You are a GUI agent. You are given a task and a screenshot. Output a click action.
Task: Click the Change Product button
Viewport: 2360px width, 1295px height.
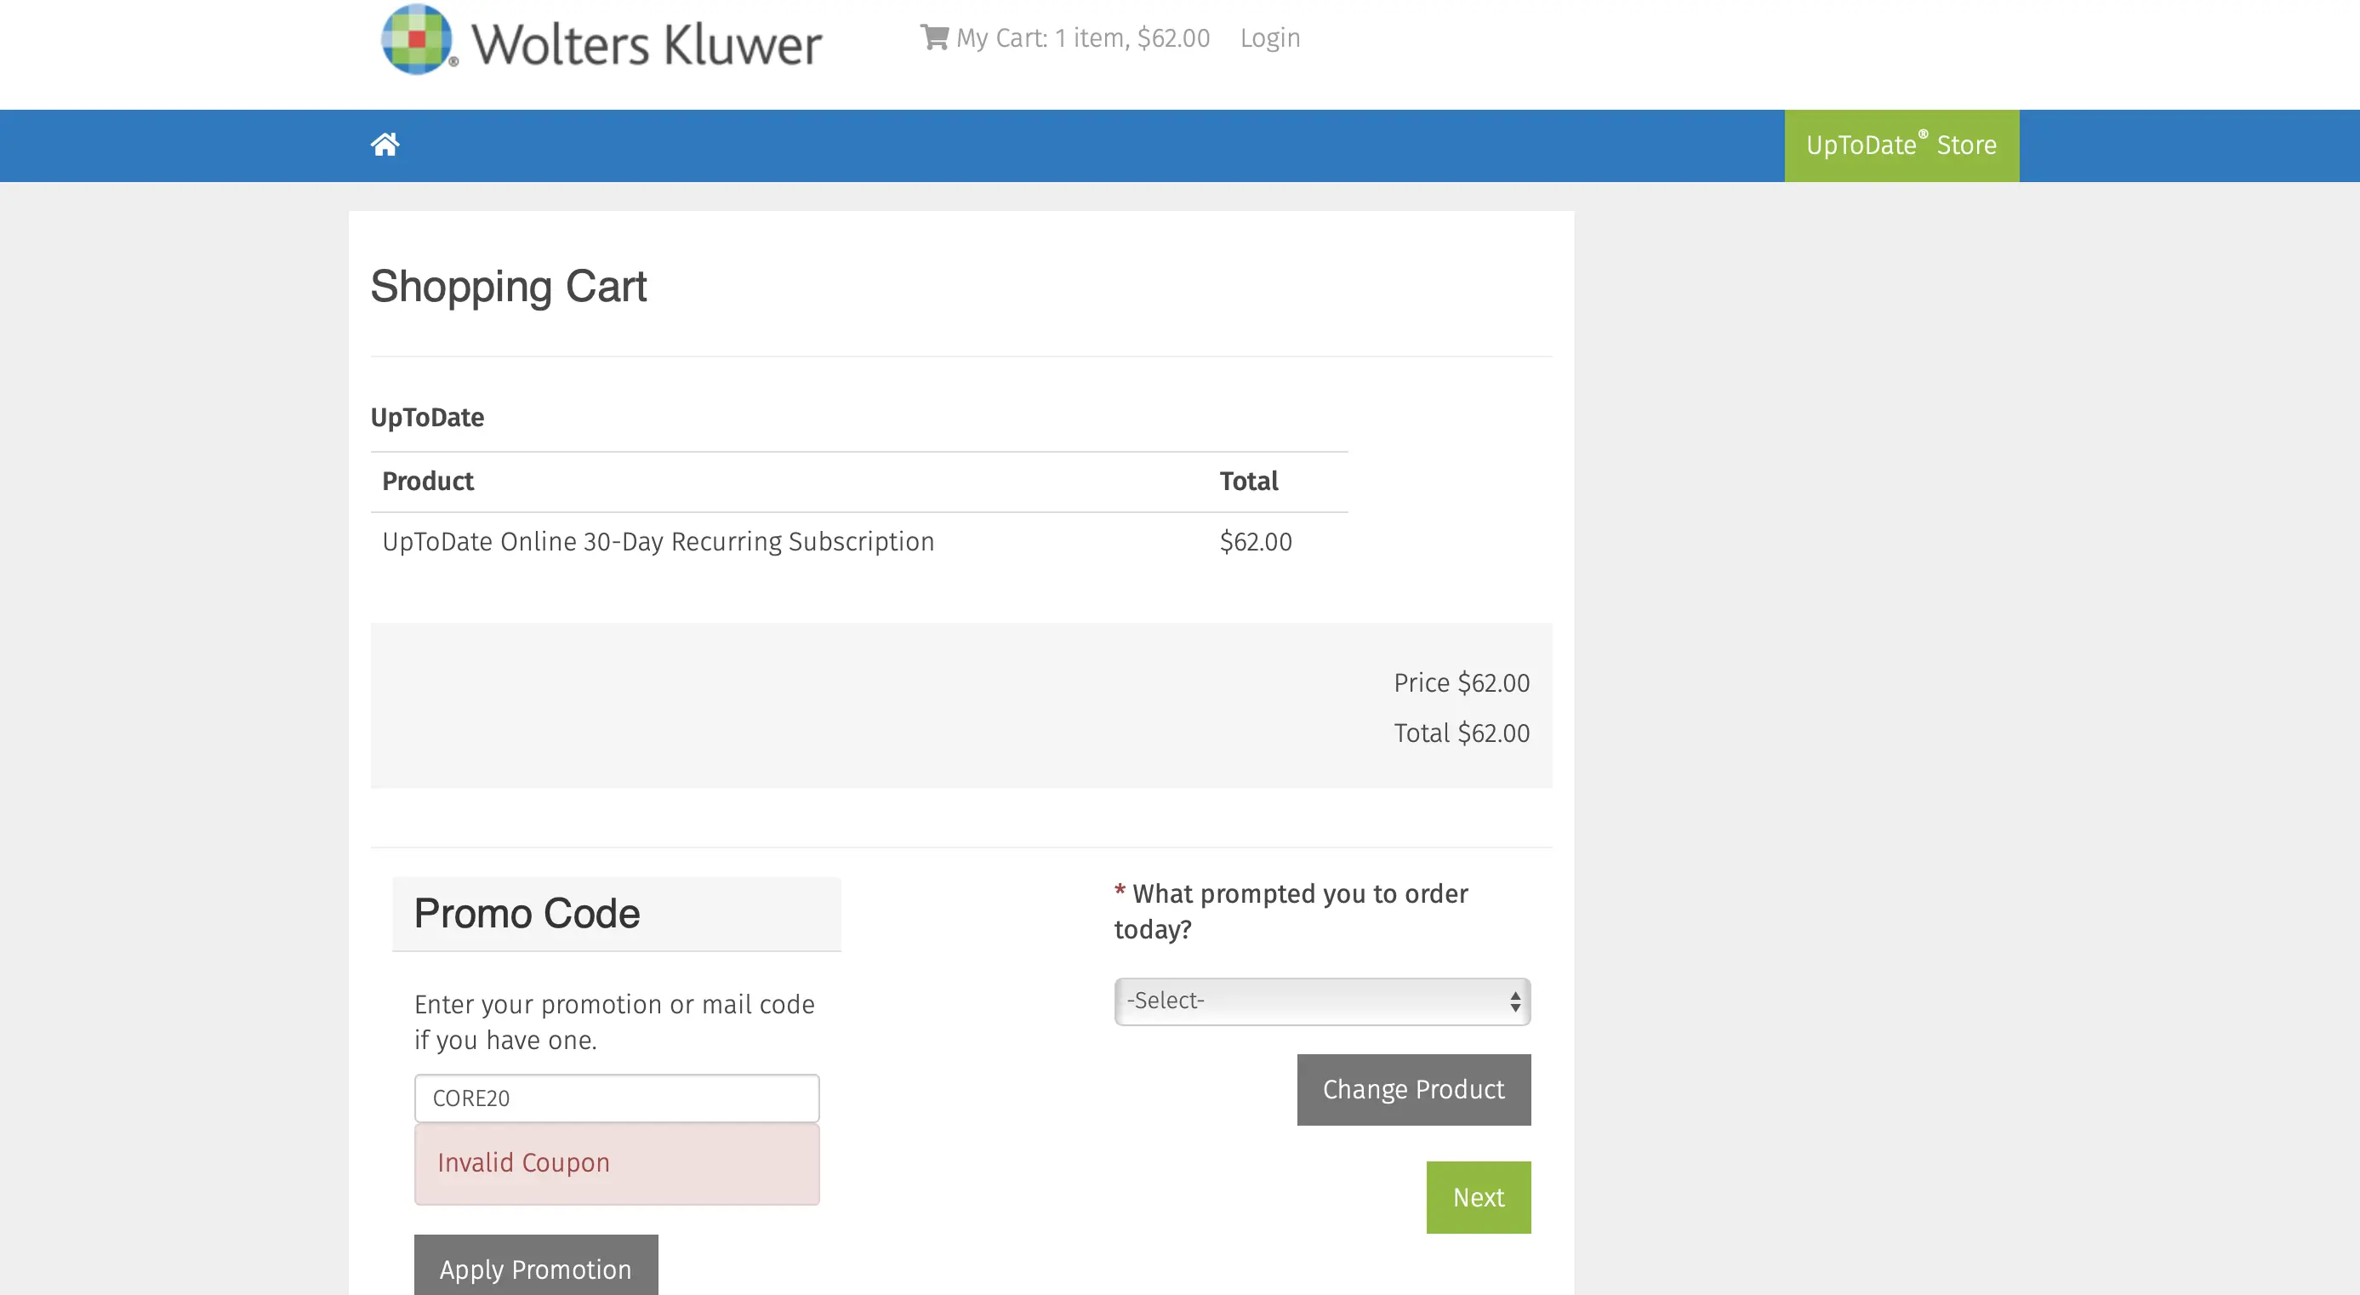pos(1413,1090)
